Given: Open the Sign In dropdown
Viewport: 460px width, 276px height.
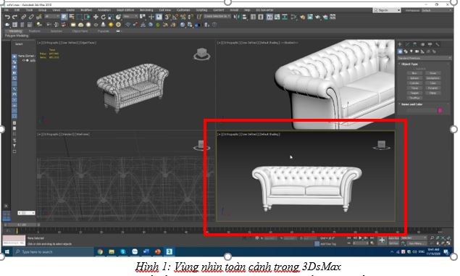Looking at the screenshot, I should (x=387, y=10).
